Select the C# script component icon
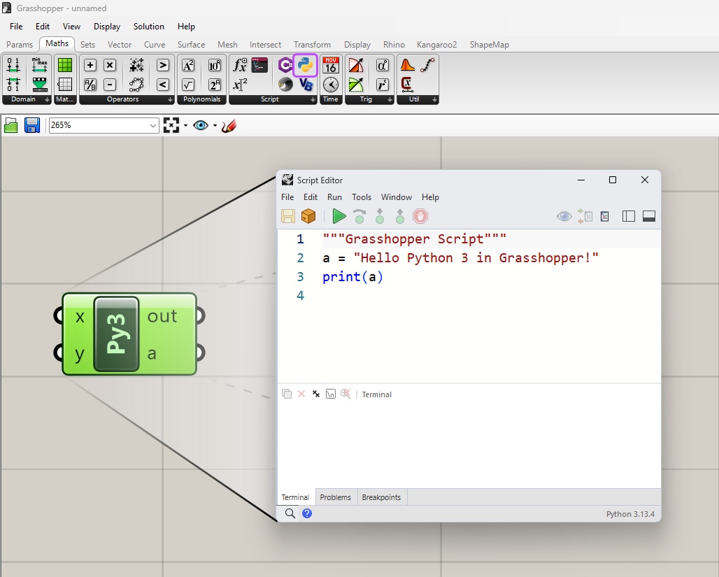Viewport: 719px width, 577px height. (285, 64)
